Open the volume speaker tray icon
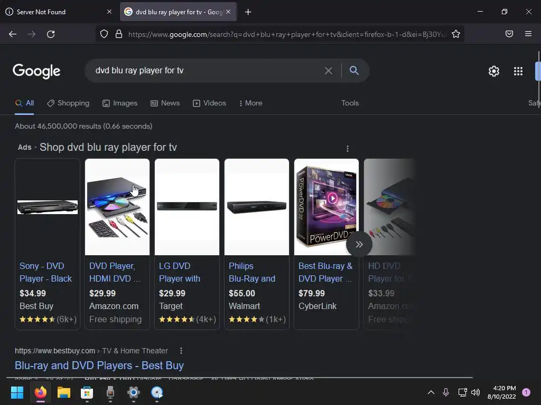The height and width of the screenshot is (405, 541). tap(475, 392)
